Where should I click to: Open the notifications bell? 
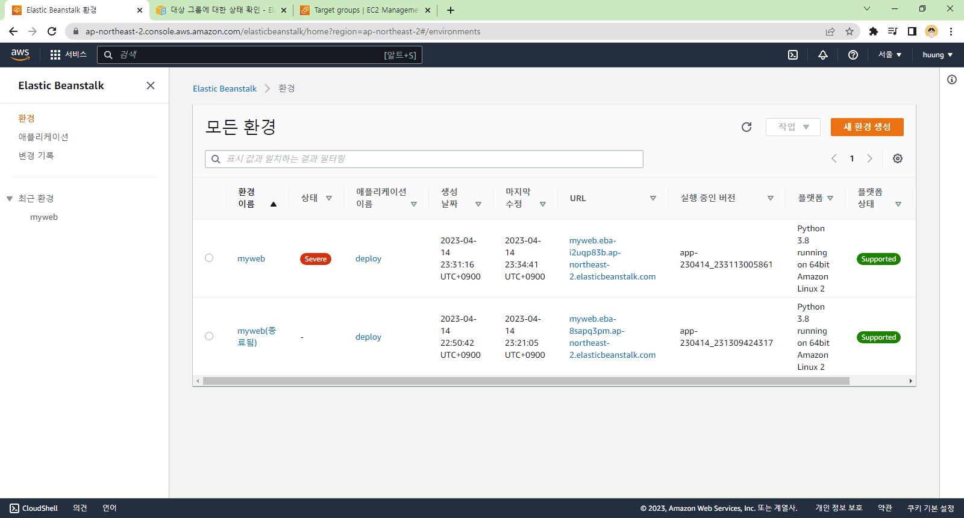coord(823,55)
